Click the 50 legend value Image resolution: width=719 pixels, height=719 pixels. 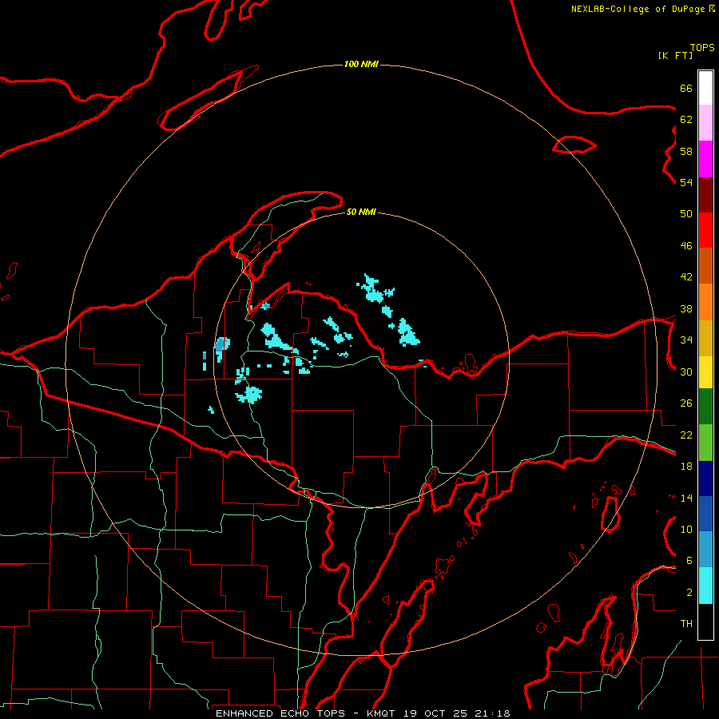(x=686, y=214)
